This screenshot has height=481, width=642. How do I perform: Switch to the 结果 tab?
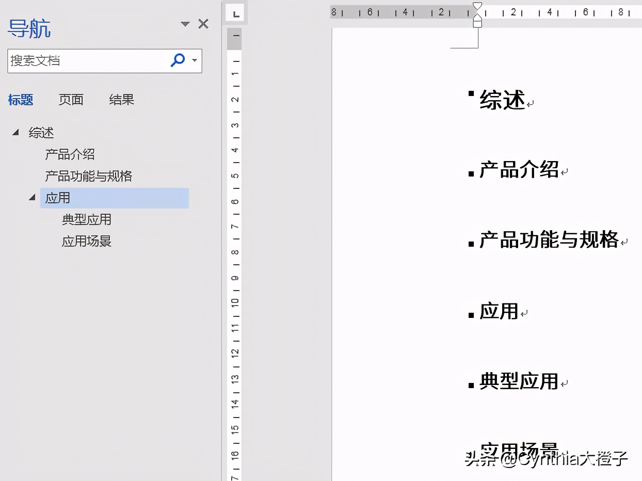[121, 100]
